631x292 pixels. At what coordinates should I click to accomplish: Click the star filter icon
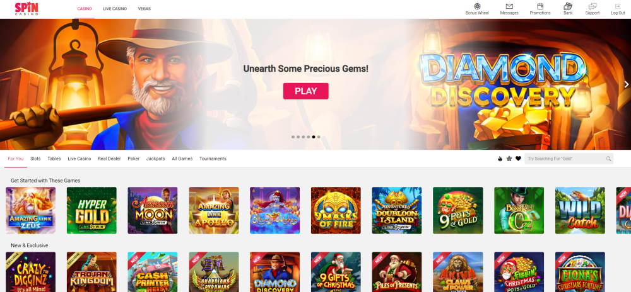[x=509, y=159]
